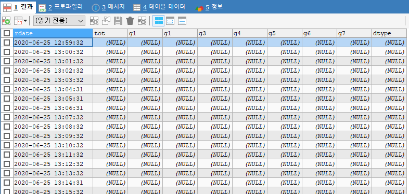Select dtype NULL cell in 12:59:32 row
Screen dimensions: 409x194
[x=389, y=43]
